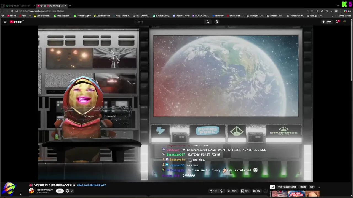Open Widgets Gallery bookmark
Viewport: 353px width, 198px height.
(x=161, y=16)
